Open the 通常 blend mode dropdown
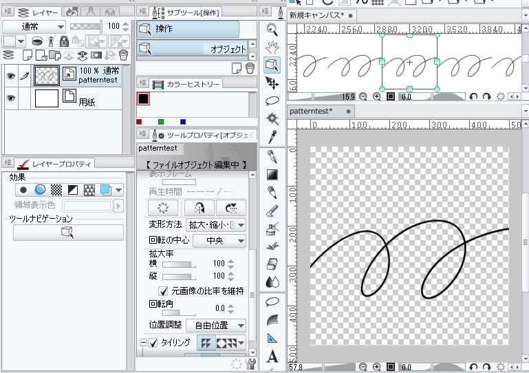 34,26
